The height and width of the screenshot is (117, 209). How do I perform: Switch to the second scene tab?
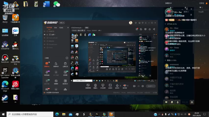click(x=55, y=28)
